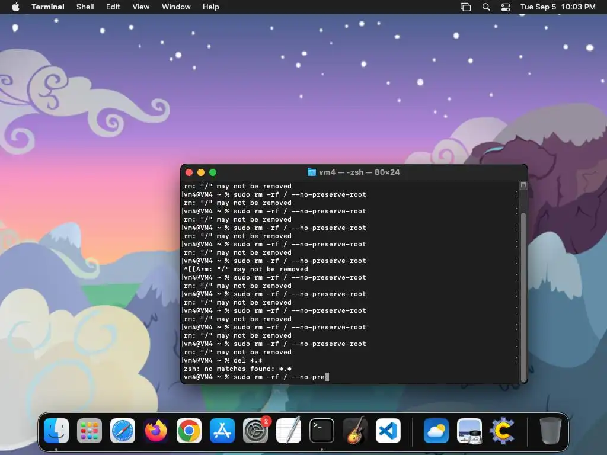Open the Weather app in the Dock
The width and height of the screenshot is (607, 455).
tap(436, 431)
